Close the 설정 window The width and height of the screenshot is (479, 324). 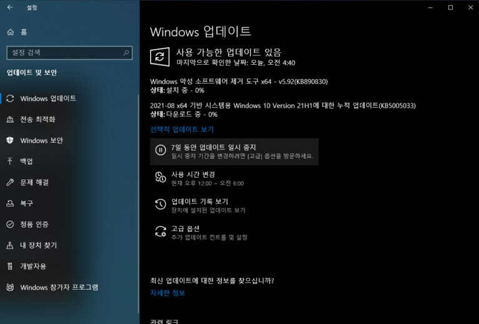(470, 7)
